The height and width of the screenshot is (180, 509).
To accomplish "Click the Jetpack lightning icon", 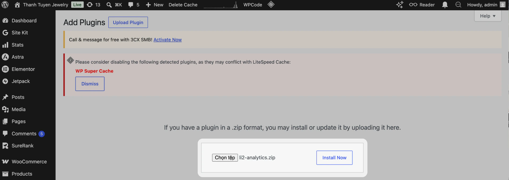I will 5,81.
